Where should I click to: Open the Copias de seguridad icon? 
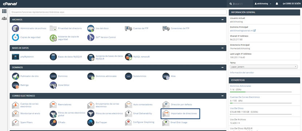tap(15, 37)
